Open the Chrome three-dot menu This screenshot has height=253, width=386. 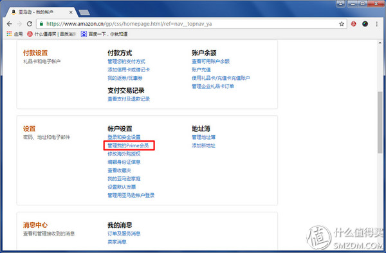click(x=376, y=24)
